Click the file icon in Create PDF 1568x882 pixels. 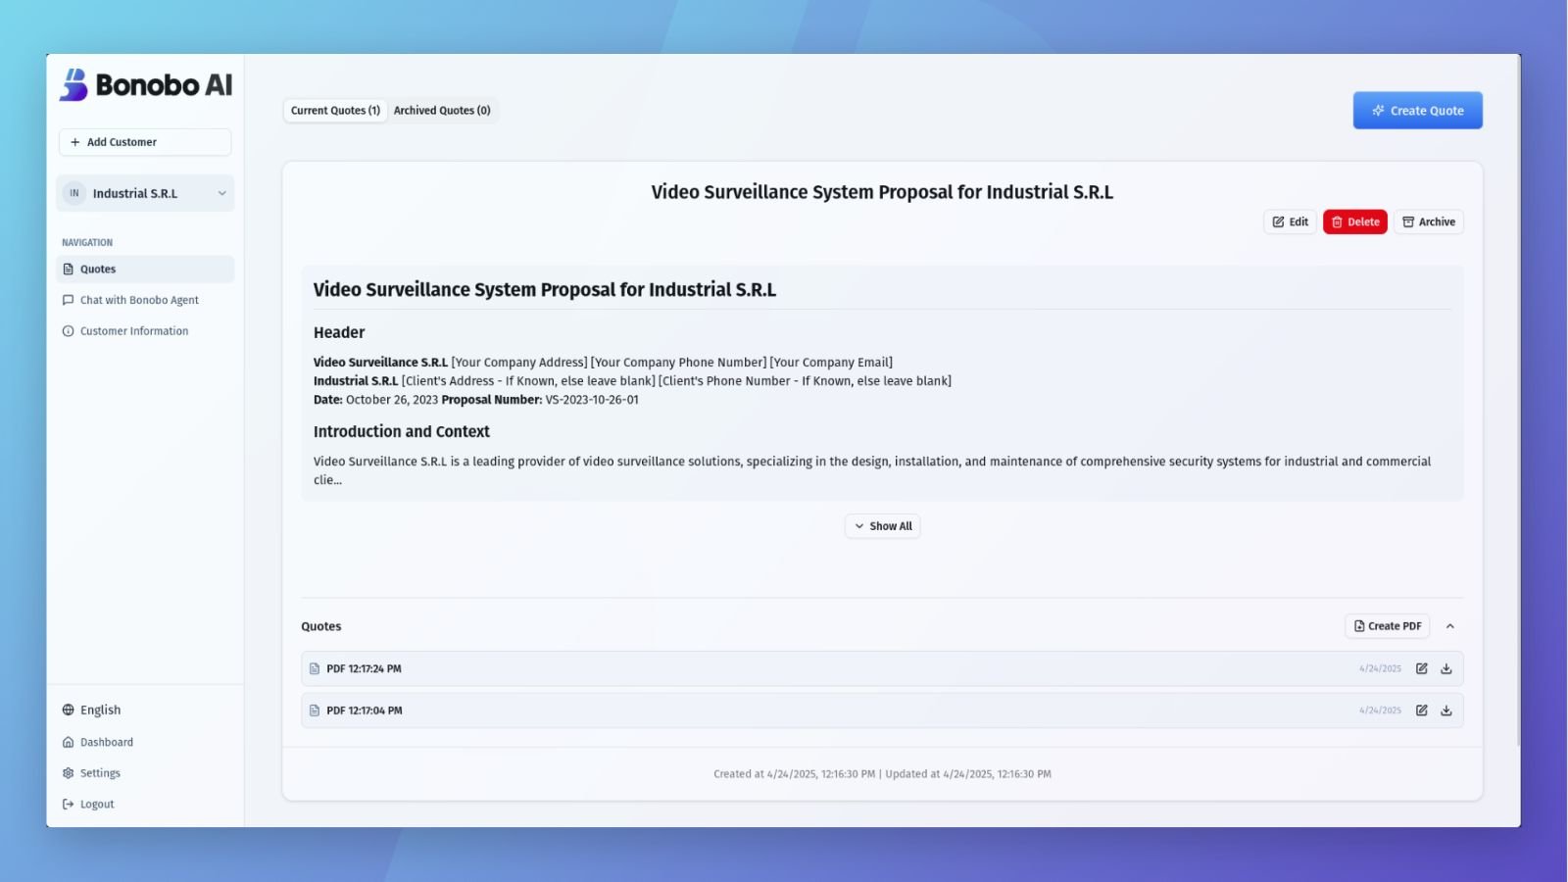pos(1359,626)
